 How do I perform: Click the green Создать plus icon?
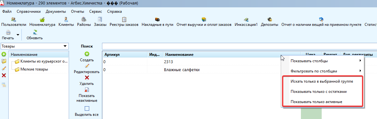click(87, 54)
